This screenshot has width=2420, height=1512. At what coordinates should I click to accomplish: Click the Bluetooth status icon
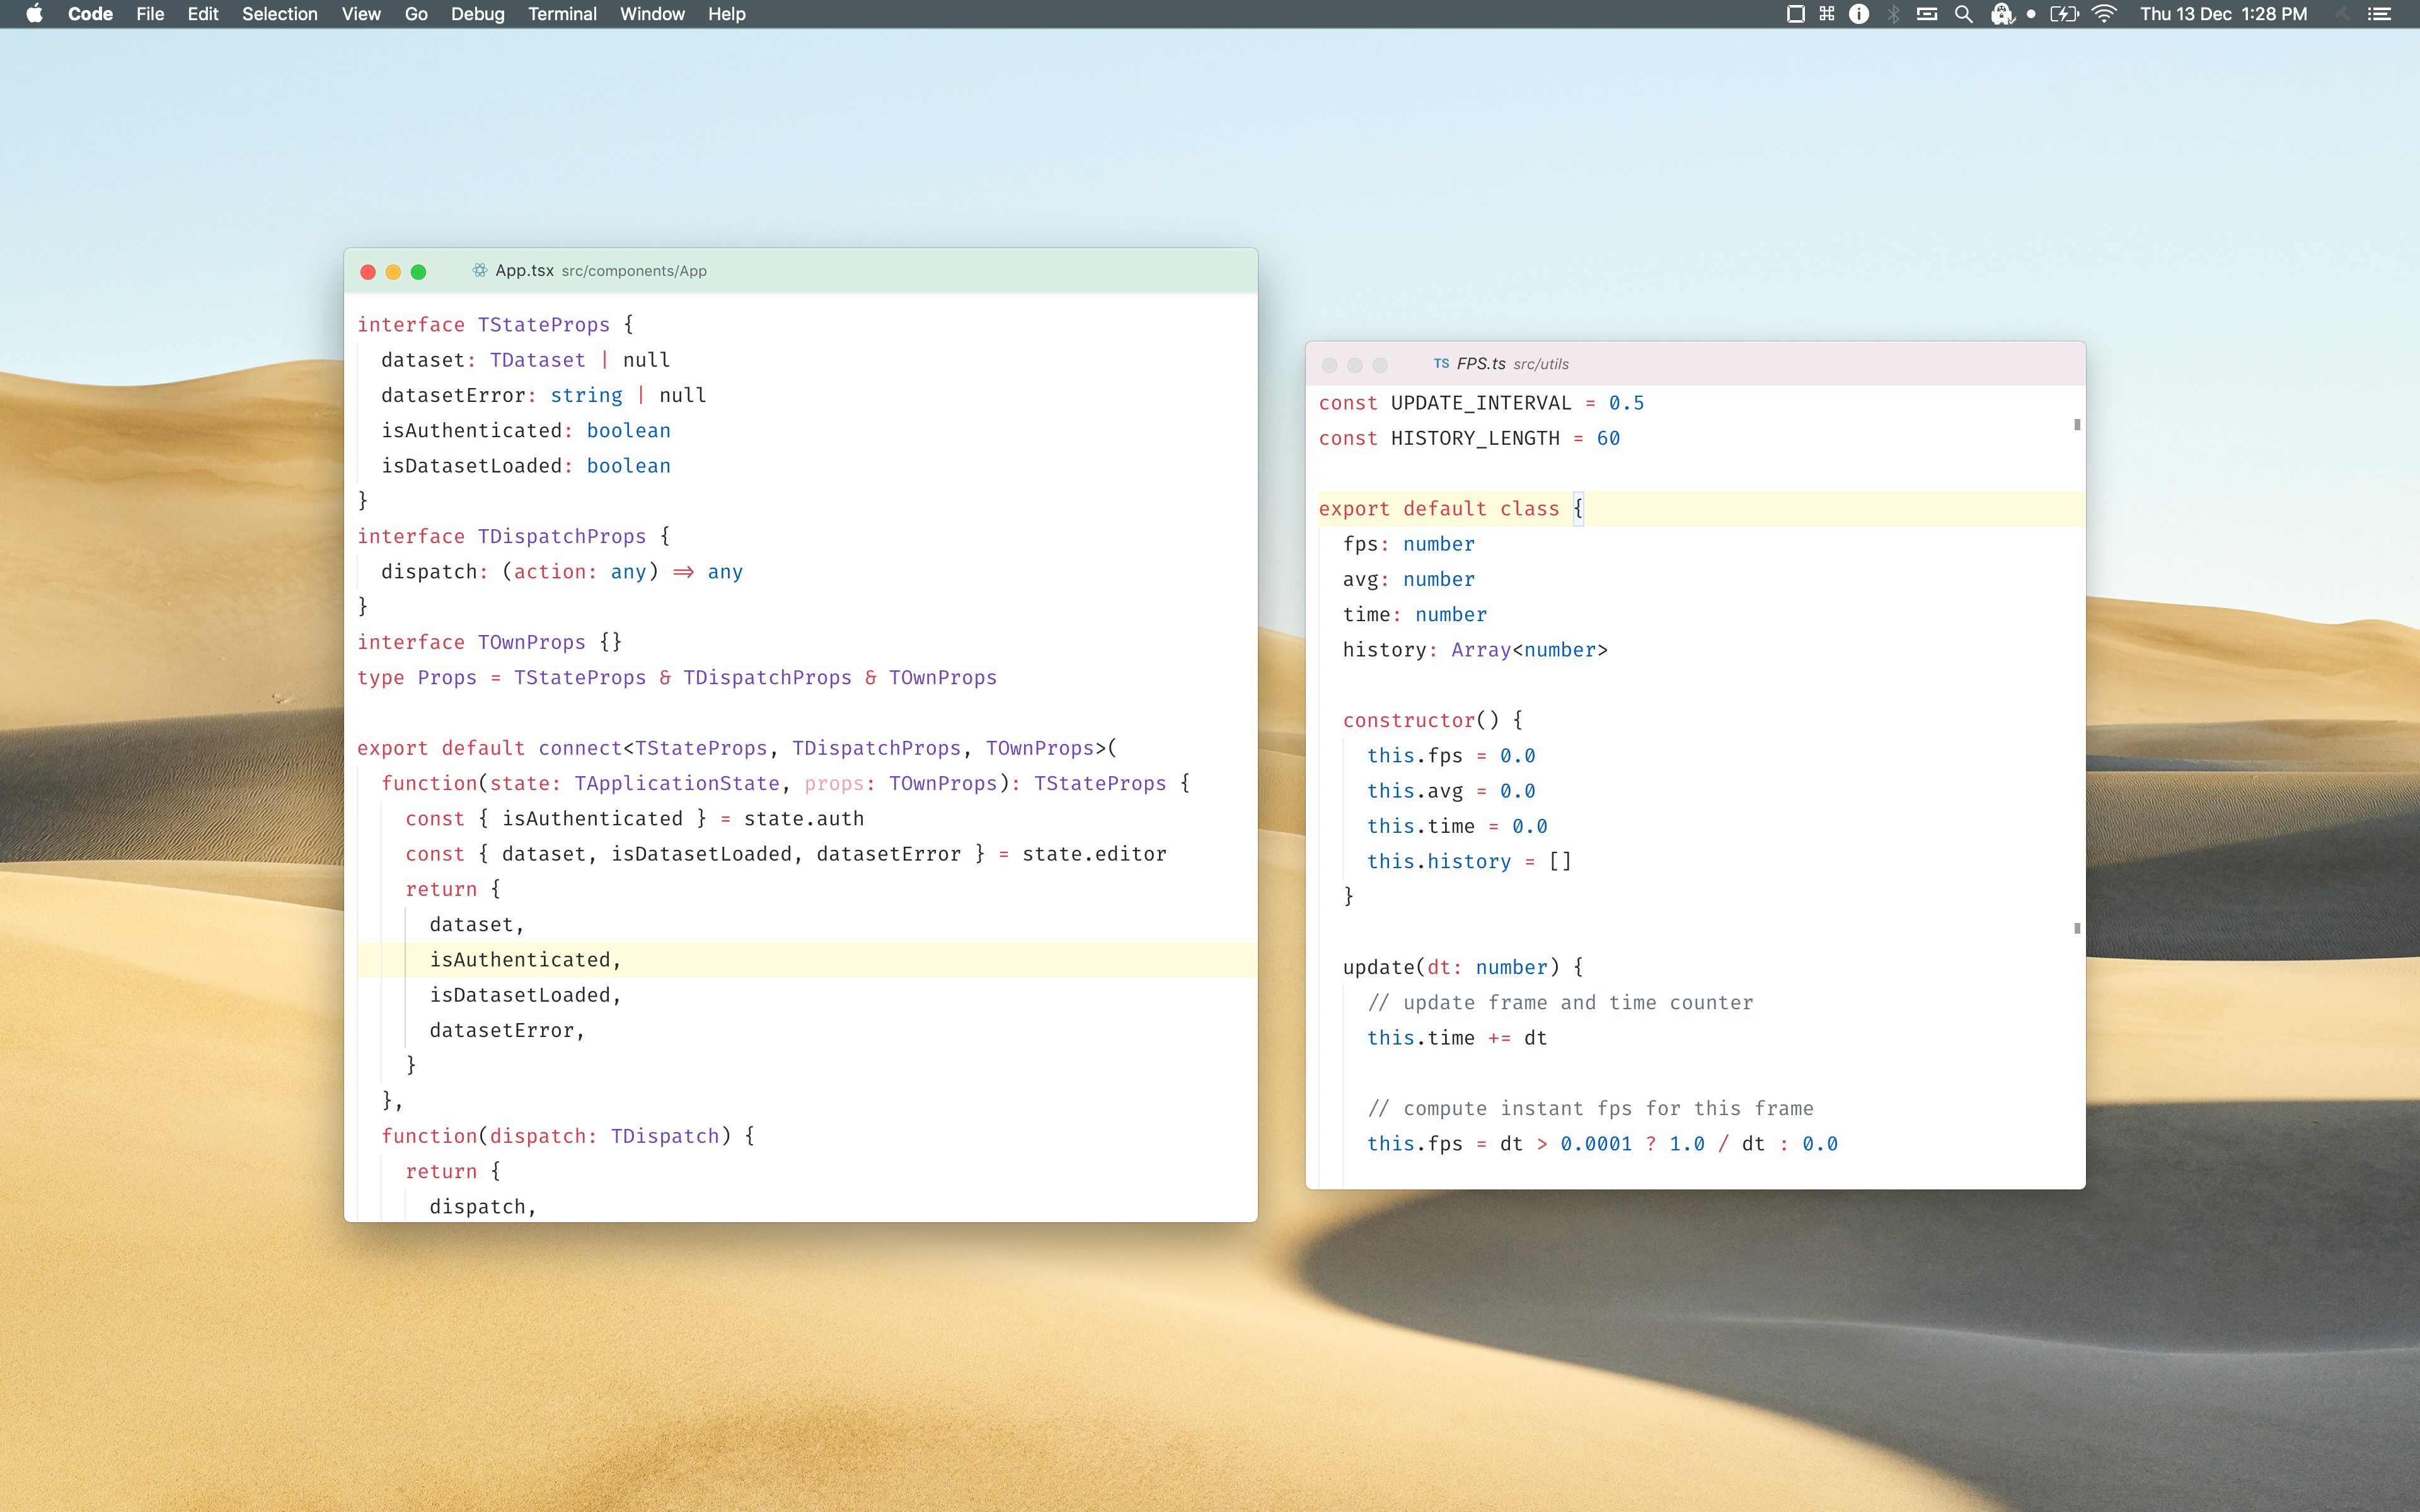click(1893, 14)
